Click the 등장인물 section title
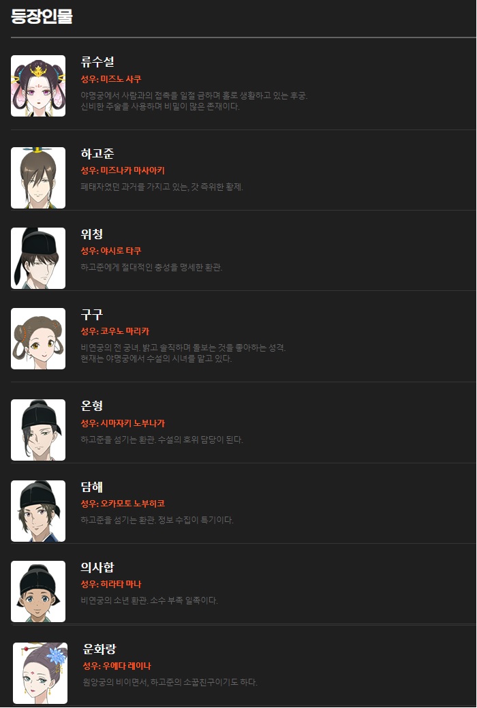Viewport: 477px width, 708px height. pyautogui.click(x=42, y=16)
